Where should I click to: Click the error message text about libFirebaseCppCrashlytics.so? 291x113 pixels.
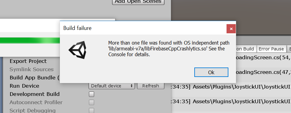point(169,49)
